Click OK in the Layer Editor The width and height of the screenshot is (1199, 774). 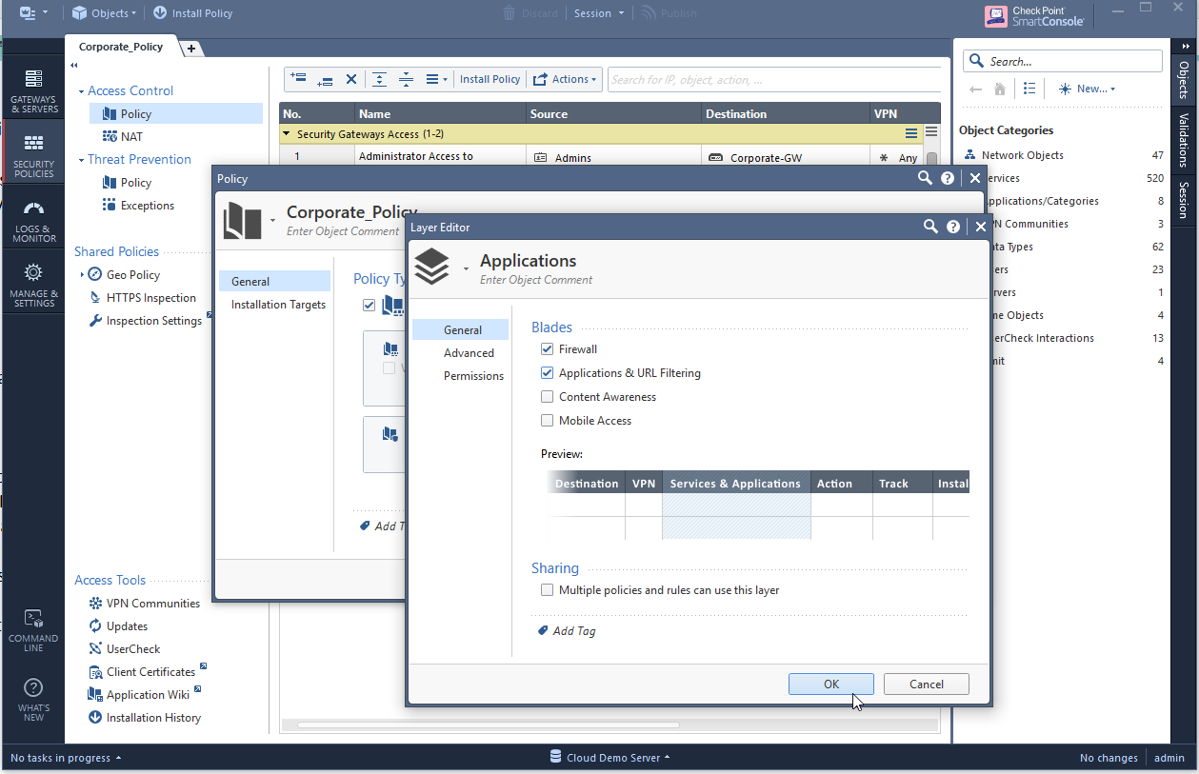pyautogui.click(x=831, y=684)
